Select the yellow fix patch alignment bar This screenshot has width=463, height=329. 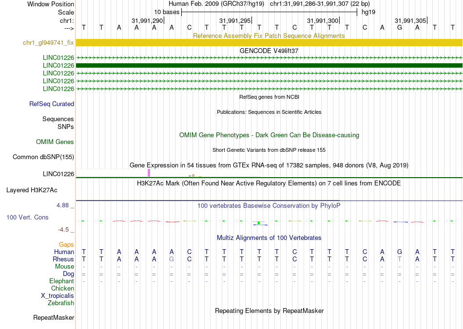pos(269,42)
